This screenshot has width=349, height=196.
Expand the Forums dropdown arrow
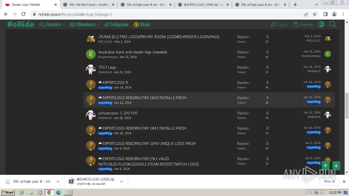[x=64, y=24]
